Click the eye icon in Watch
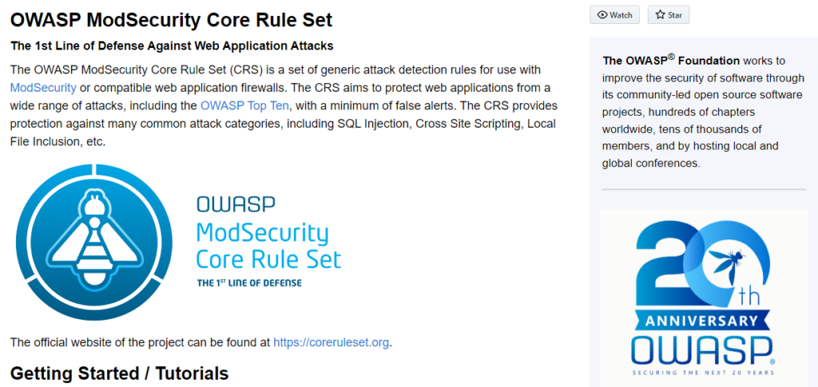Viewport: 818px width, 387px height. pyautogui.click(x=602, y=15)
